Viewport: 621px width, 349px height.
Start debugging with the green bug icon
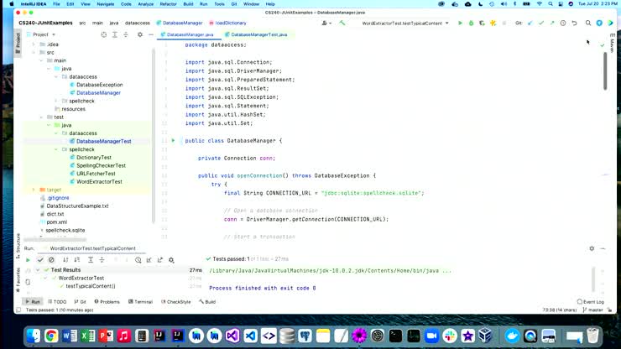pyautogui.click(x=471, y=23)
